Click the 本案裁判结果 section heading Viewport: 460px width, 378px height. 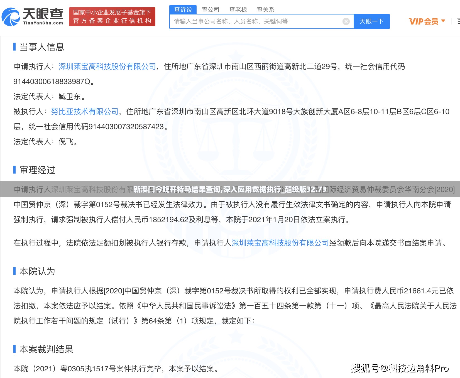(46, 349)
